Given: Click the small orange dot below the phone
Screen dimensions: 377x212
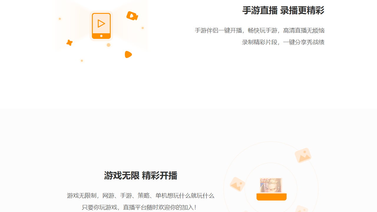Looking at the screenshot, I should click(108, 45).
